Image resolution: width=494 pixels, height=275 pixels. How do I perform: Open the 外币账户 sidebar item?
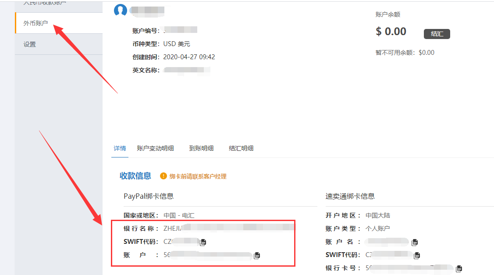click(x=59, y=23)
